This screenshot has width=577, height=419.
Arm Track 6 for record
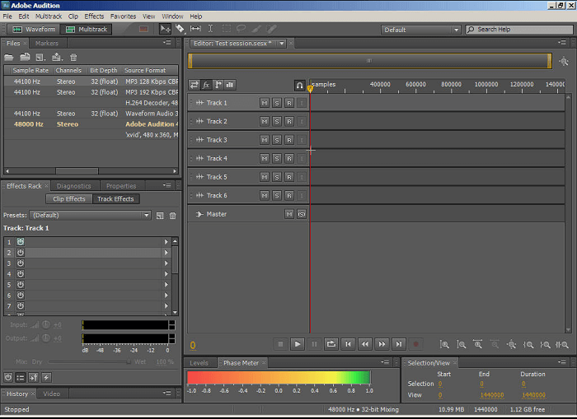(x=289, y=196)
